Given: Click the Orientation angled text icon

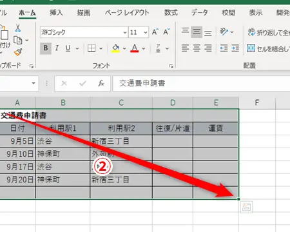Looking at the screenshot, I should [224, 32].
